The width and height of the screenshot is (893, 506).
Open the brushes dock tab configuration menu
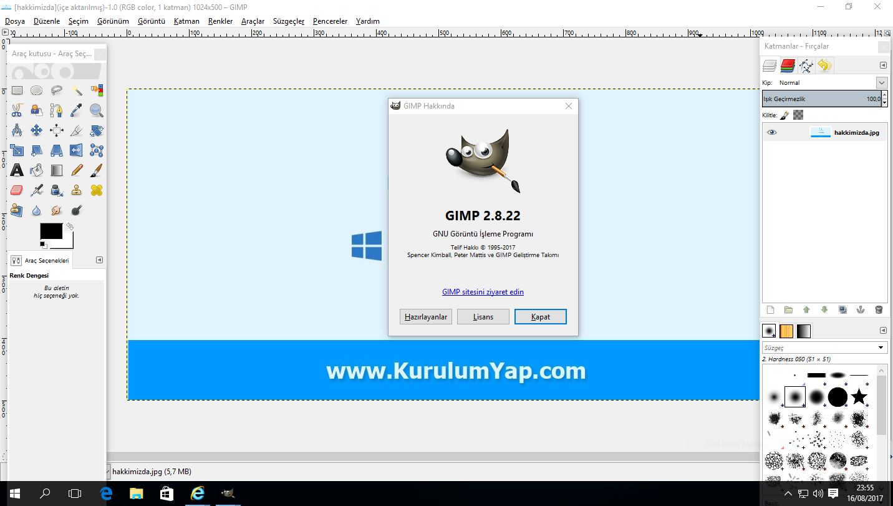pyautogui.click(x=883, y=330)
